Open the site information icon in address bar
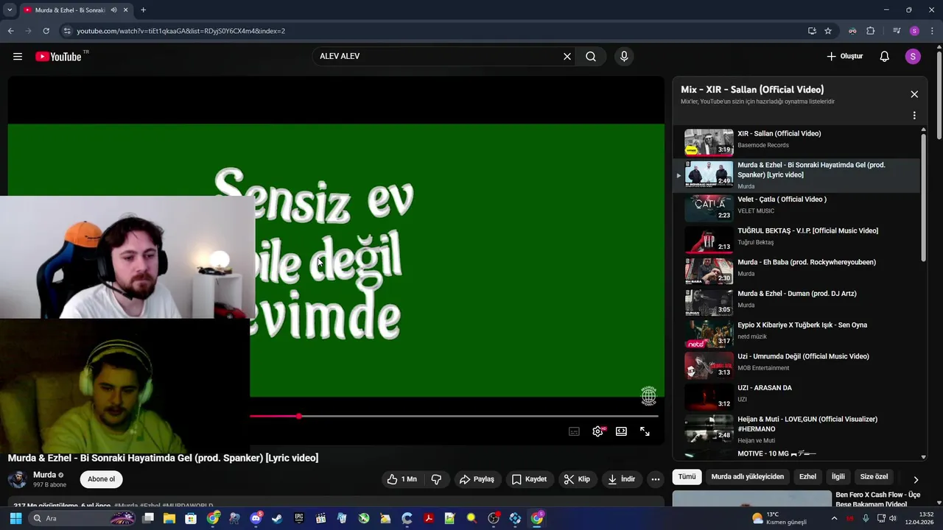This screenshot has height=530, width=943. click(66, 31)
